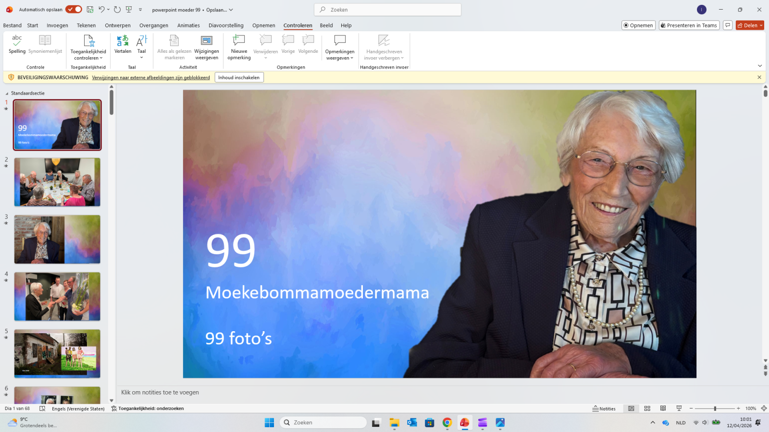
Task: Toggle Automatisch opslaan switch off
Action: click(x=74, y=10)
